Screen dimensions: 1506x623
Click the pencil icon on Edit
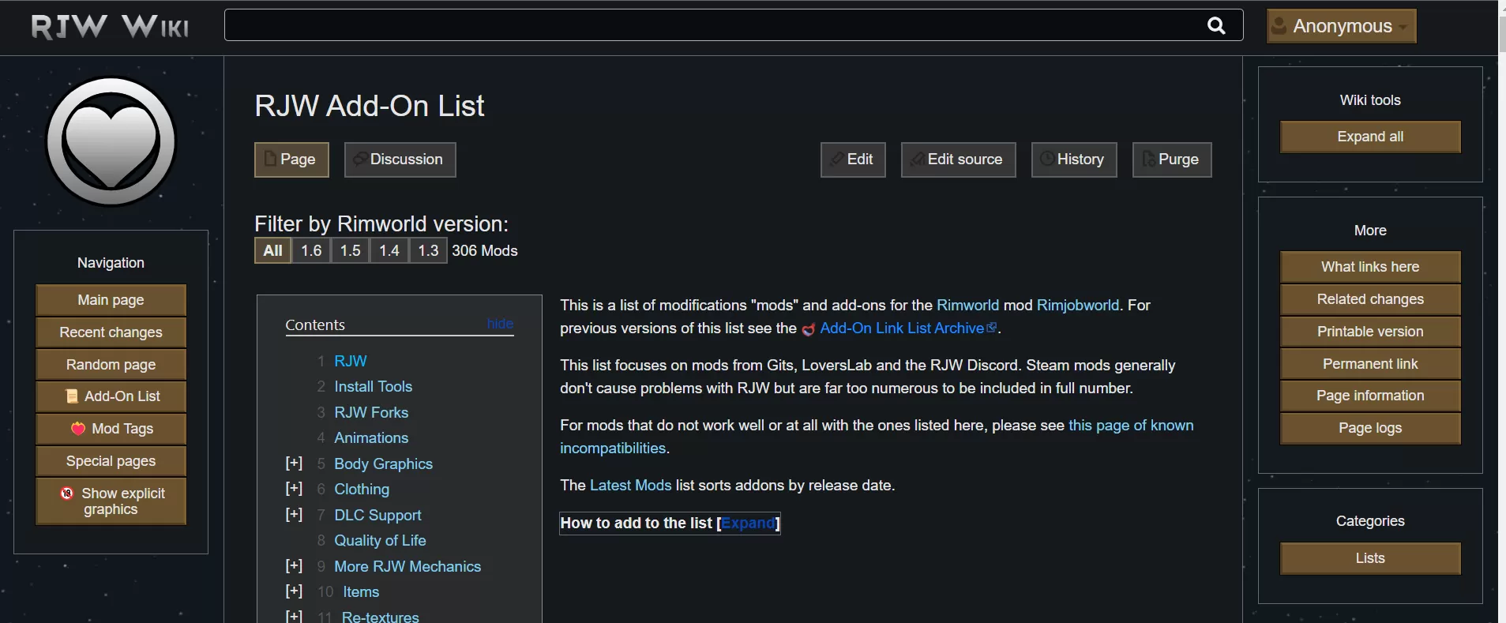click(x=836, y=160)
